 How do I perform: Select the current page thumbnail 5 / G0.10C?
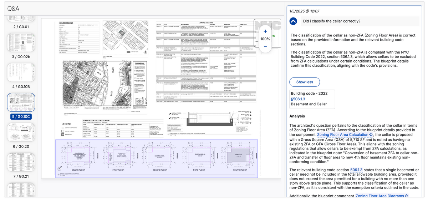point(21,102)
